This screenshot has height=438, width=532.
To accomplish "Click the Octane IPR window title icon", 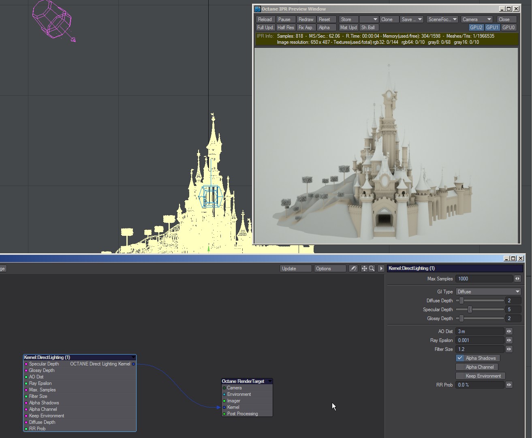I will [x=258, y=9].
